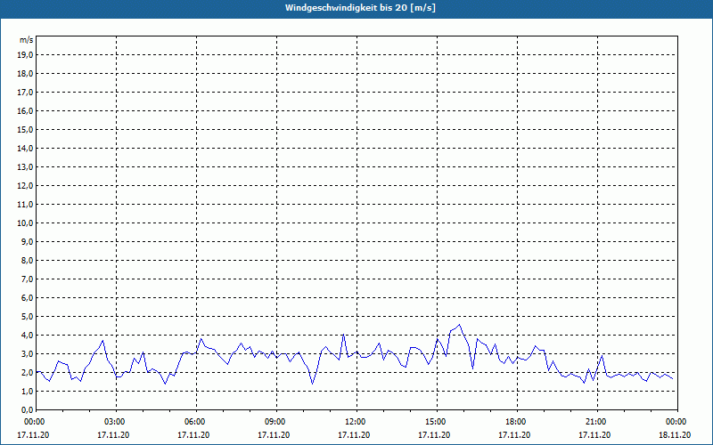Click the 19,0 y-axis value

[25, 55]
